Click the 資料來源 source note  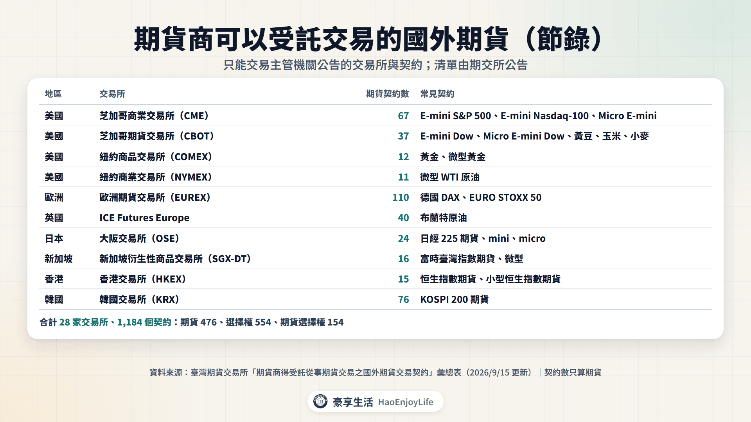pos(375,372)
